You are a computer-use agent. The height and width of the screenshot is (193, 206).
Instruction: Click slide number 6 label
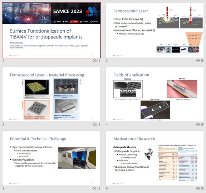(107, 189)
